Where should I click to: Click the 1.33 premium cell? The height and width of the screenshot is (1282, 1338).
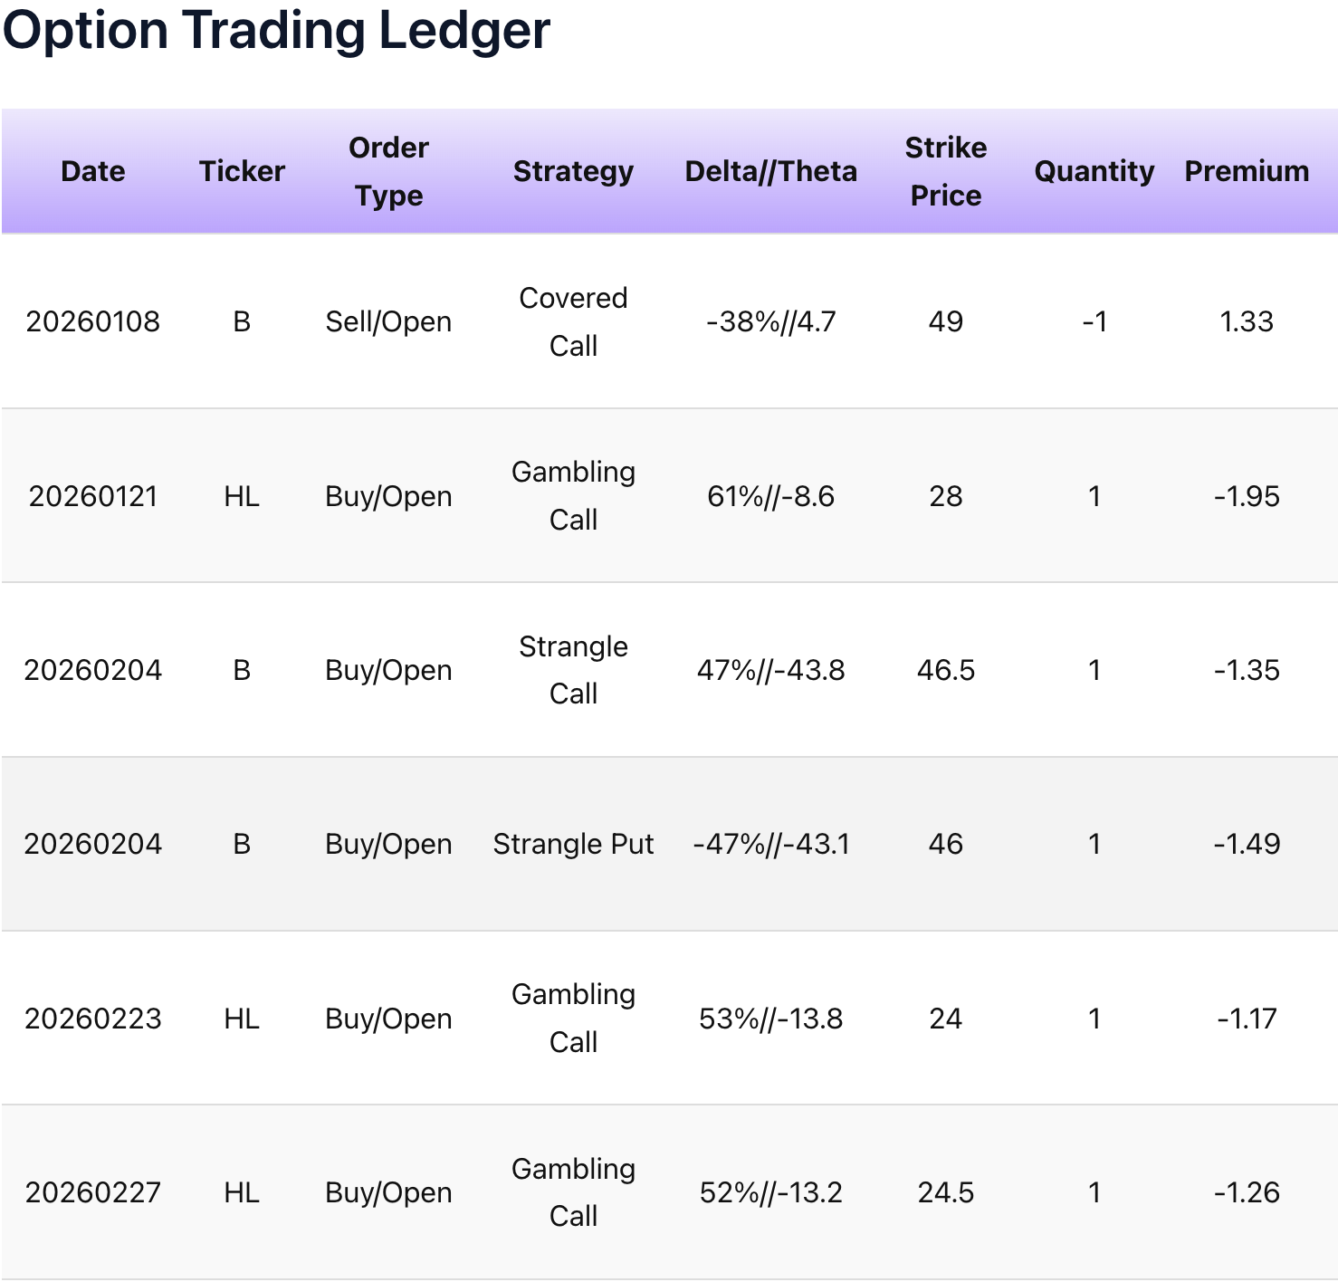1247,321
